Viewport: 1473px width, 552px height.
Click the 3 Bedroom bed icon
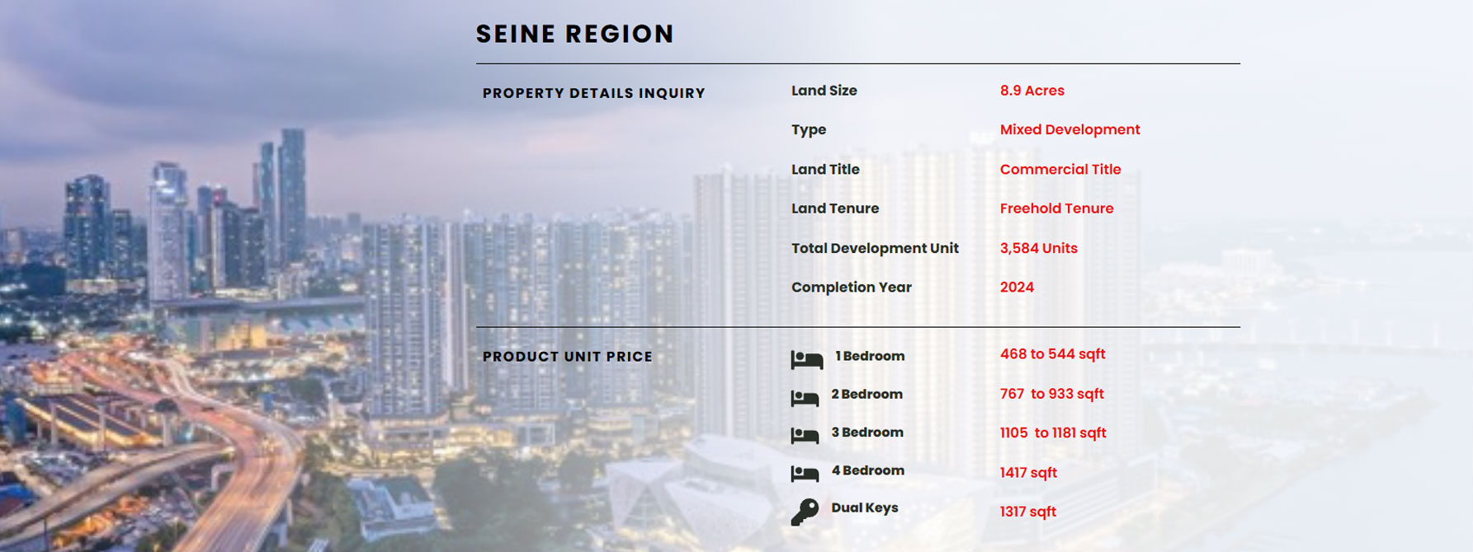[x=805, y=436]
